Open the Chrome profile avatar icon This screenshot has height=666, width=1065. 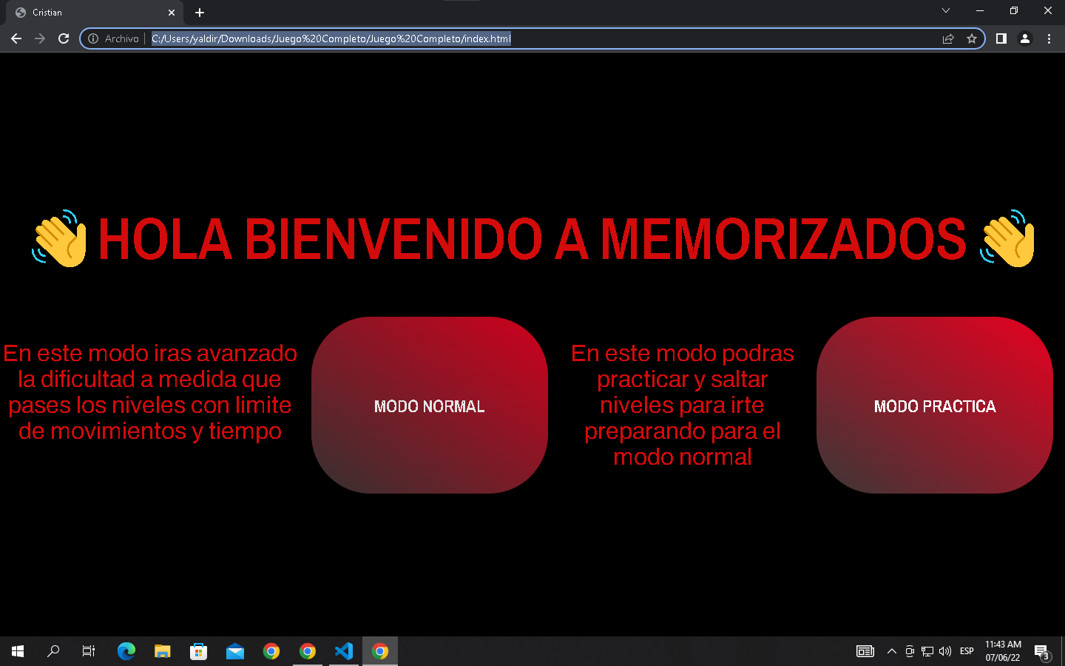coord(1025,38)
